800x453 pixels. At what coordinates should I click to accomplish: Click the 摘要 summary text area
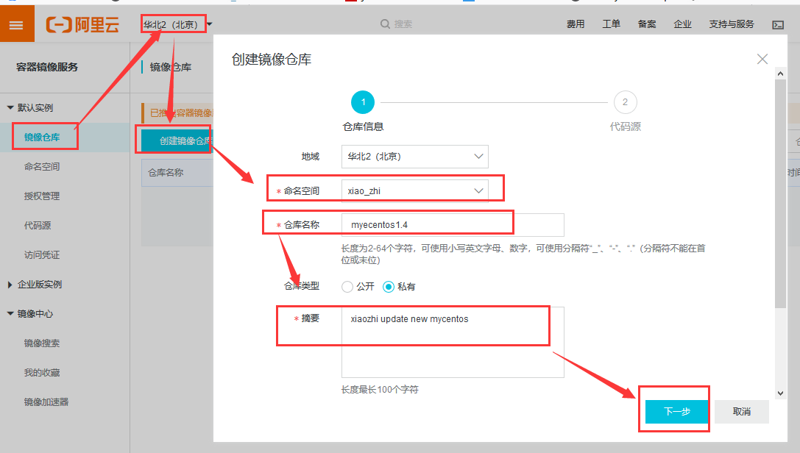pos(453,342)
